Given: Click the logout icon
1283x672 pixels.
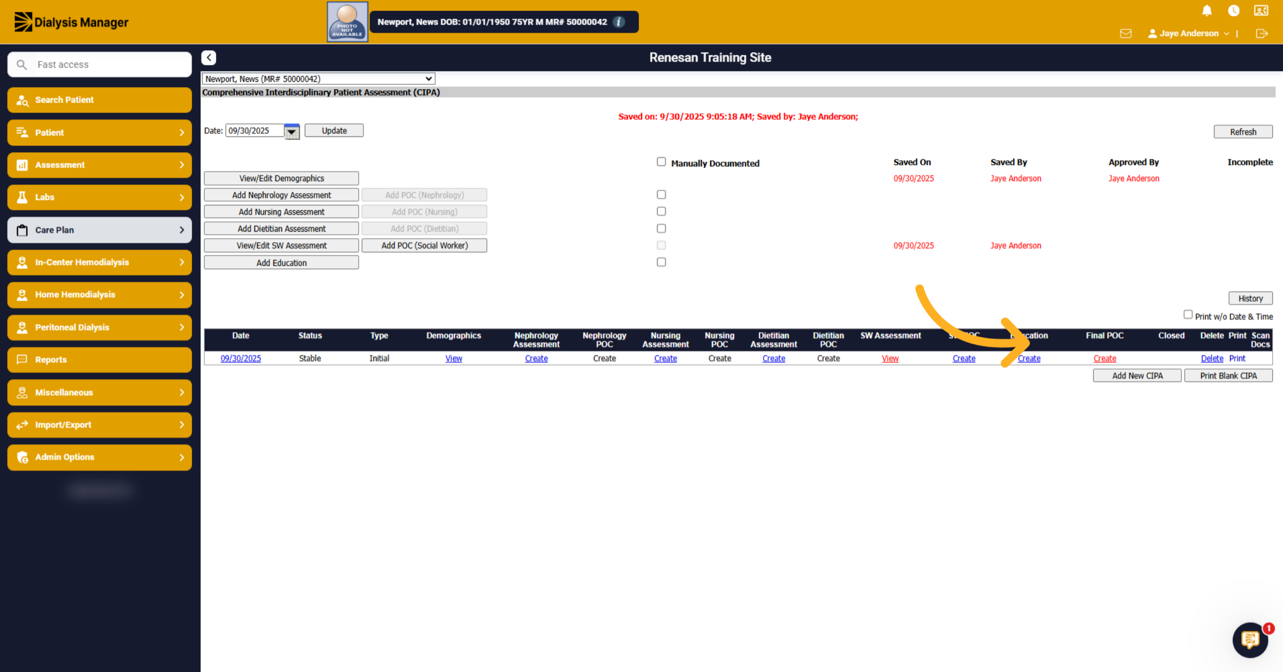Looking at the screenshot, I should 1262,33.
